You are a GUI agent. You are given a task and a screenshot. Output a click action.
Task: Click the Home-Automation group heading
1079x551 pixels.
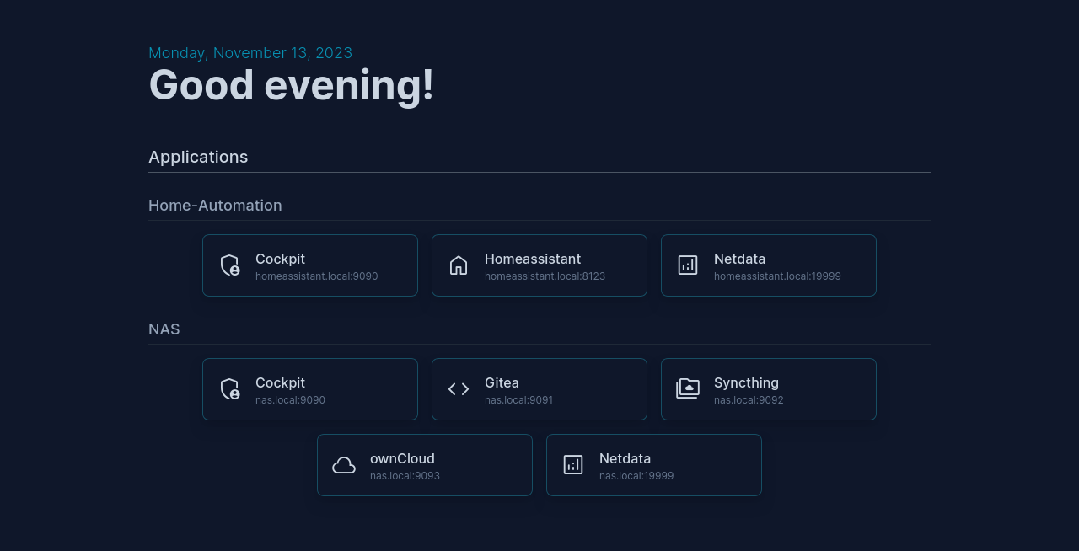click(x=215, y=206)
